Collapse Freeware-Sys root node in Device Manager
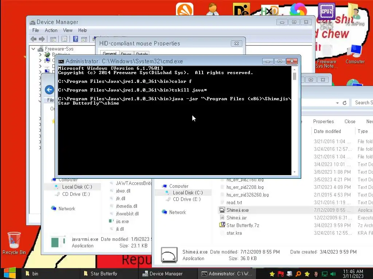The height and width of the screenshot is (279, 373). [33, 49]
